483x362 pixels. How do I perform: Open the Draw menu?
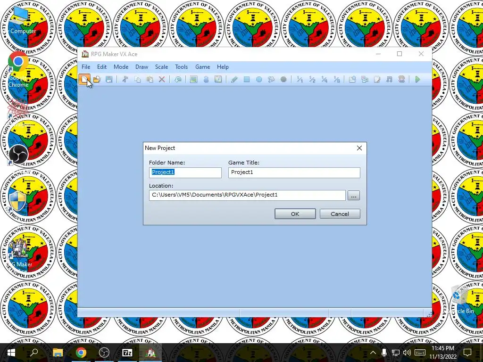tap(142, 67)
